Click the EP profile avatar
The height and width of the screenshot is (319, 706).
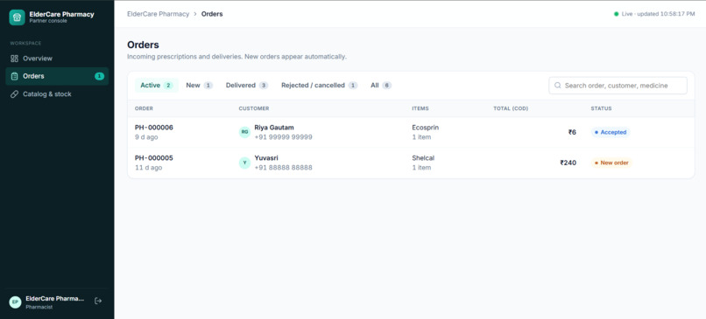(x=15, y=302)
